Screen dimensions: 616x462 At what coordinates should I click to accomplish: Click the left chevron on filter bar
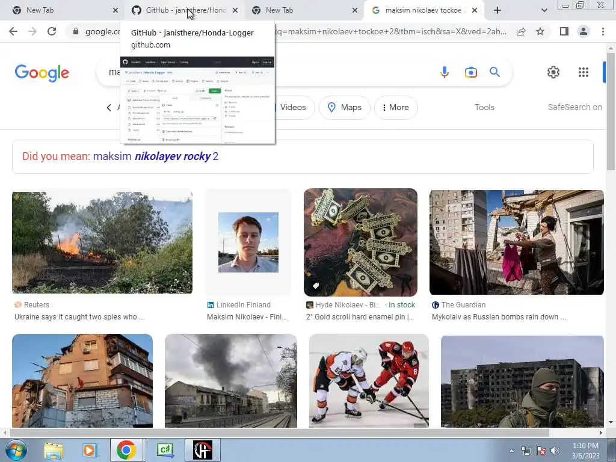point(109,107)
